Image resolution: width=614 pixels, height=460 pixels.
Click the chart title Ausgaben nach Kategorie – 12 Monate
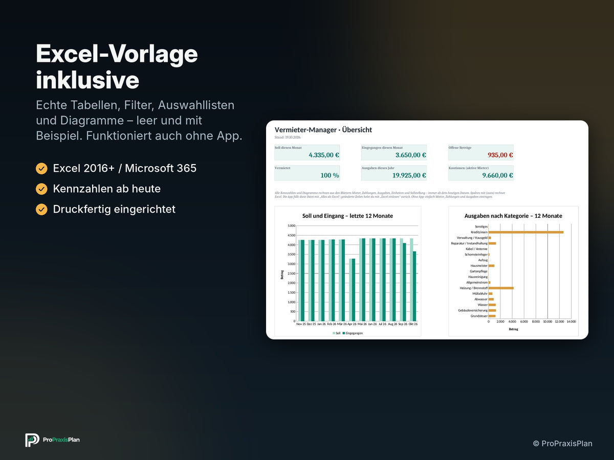pos(513,216)
